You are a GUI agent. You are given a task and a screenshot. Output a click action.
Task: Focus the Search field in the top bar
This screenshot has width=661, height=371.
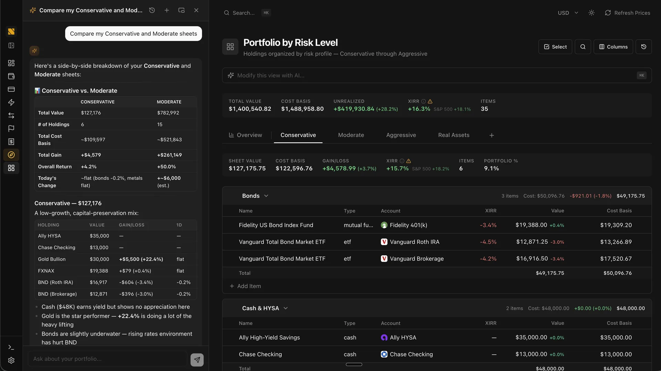[x=247, y=13]
